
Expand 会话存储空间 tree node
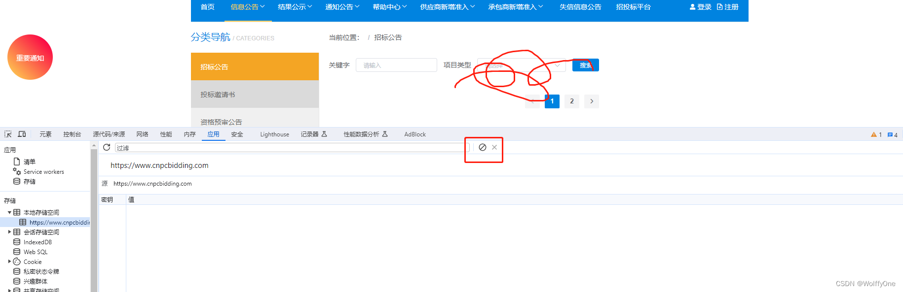[x=9, y=232]
